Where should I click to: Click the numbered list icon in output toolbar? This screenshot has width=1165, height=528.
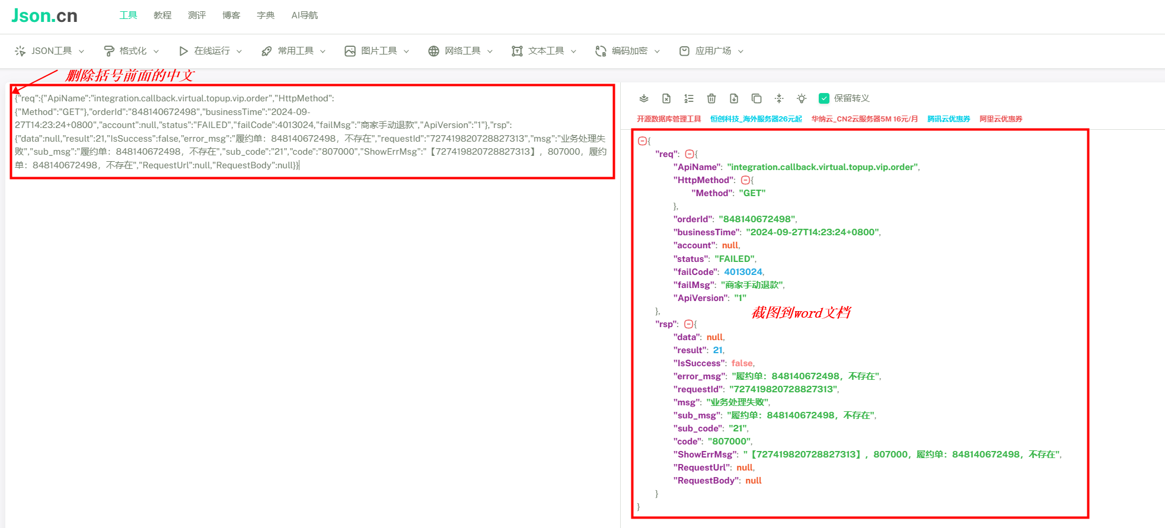point(689,98)
